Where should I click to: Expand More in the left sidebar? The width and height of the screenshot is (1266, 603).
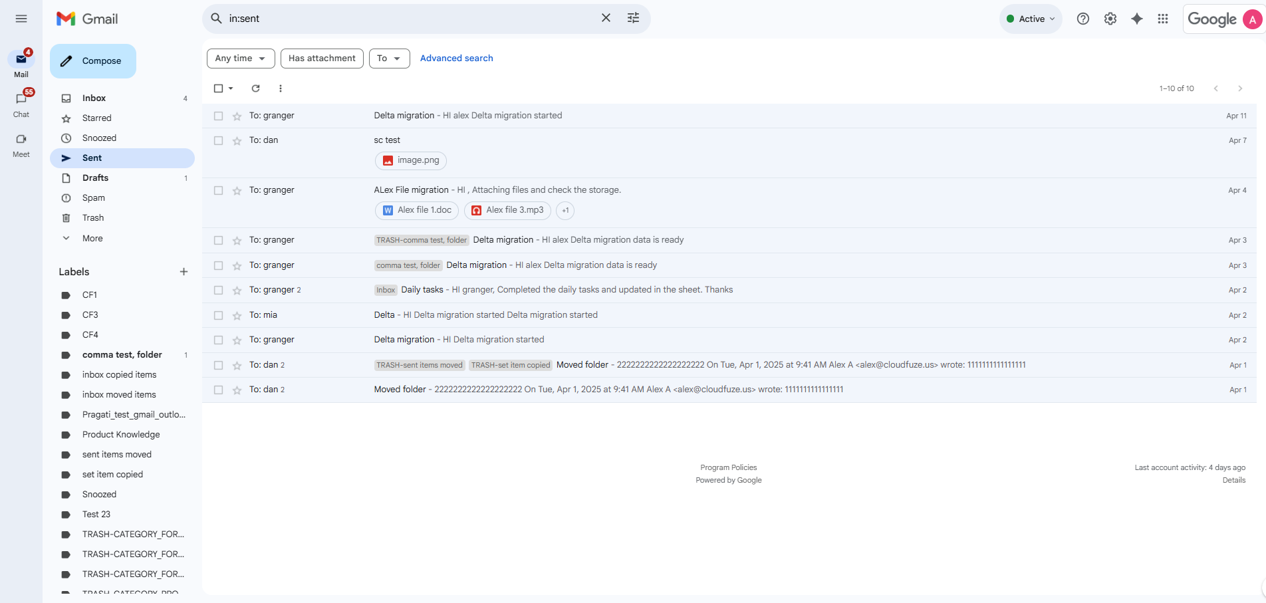click(92, 239)
